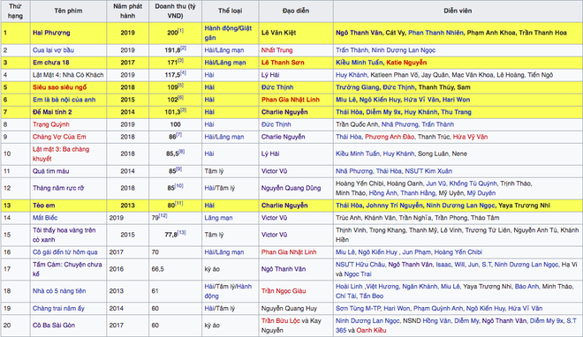
Task: Select the Tên phim column header
Action: (68, 11)
